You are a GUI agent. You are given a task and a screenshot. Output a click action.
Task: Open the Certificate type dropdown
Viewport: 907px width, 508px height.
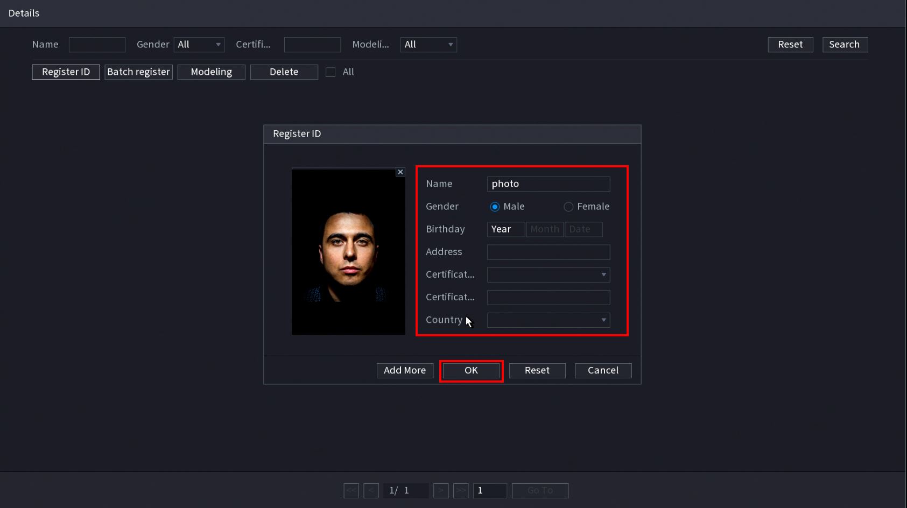[x=548, y=275]
